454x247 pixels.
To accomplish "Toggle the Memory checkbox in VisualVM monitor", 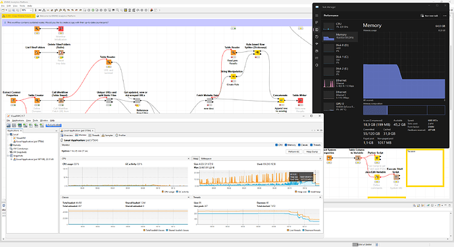I will click(x=286, y=145).
